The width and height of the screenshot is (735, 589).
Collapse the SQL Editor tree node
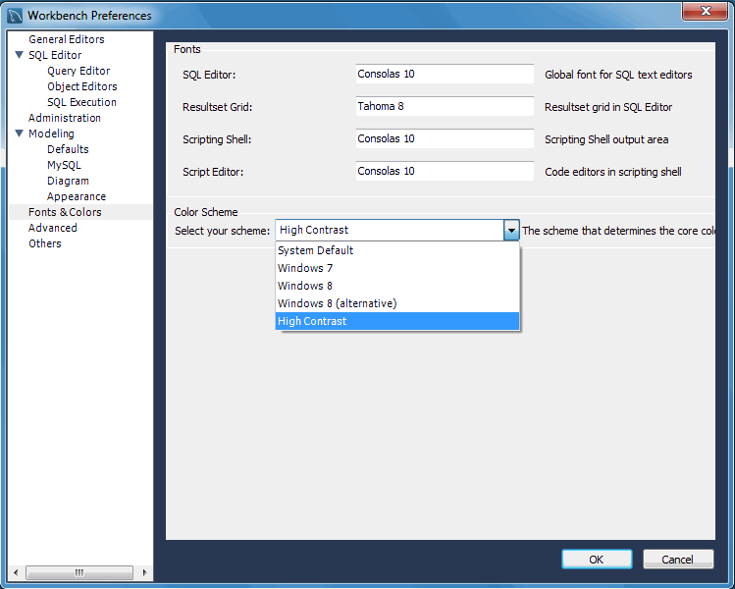[20, 55]
